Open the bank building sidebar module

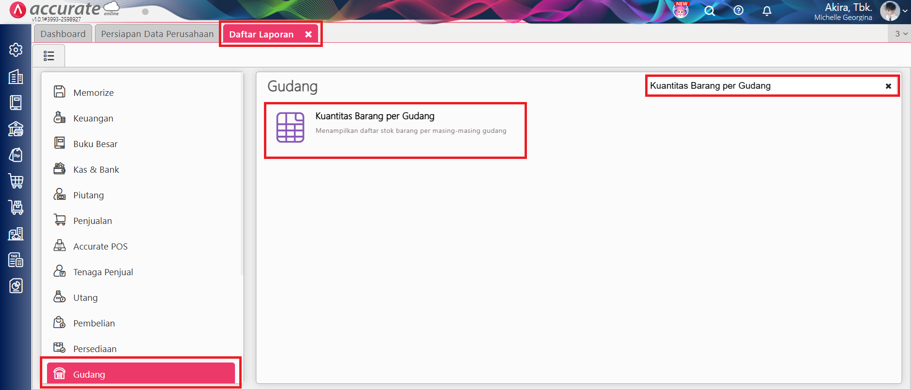(16, 129)
